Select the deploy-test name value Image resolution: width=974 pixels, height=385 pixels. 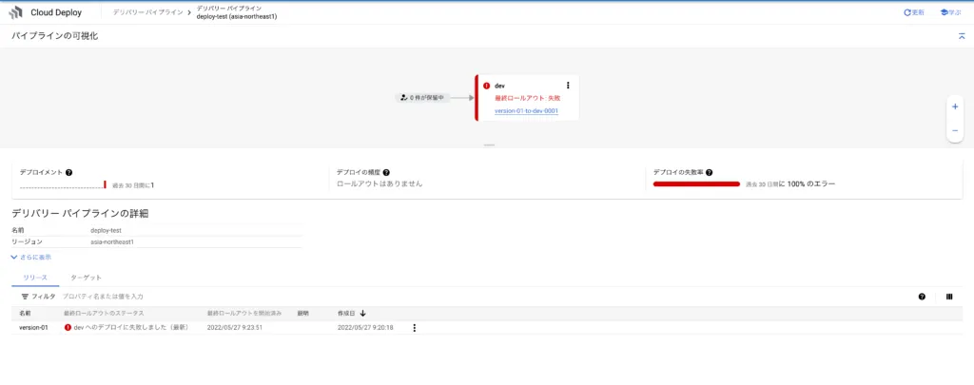pyautogui.click(x=107, y=230)
